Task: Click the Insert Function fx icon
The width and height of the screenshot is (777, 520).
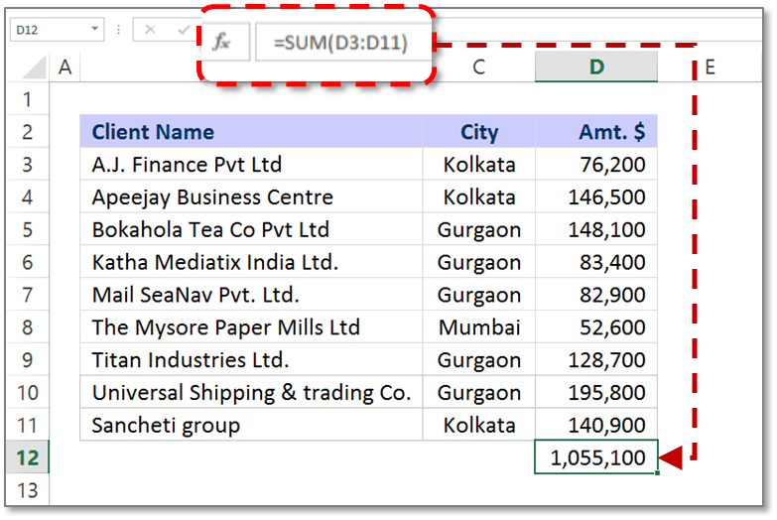Action: 221,42
